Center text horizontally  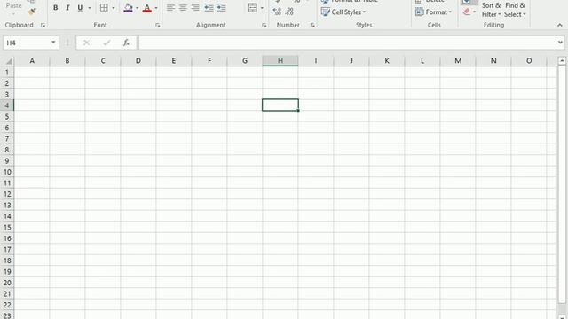183,8
